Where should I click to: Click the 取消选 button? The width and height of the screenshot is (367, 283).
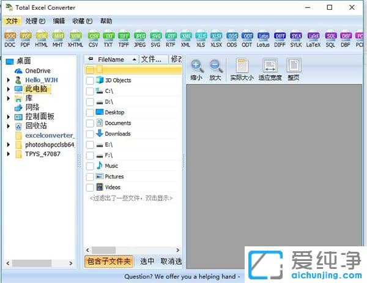pyautogui.click(x=171, y=261)
